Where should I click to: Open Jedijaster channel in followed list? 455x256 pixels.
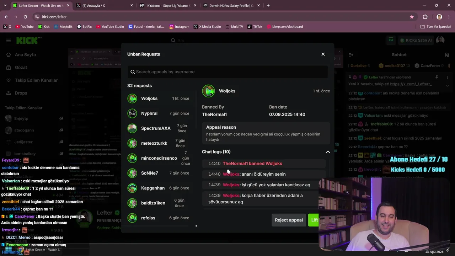(x=34, y=142)
